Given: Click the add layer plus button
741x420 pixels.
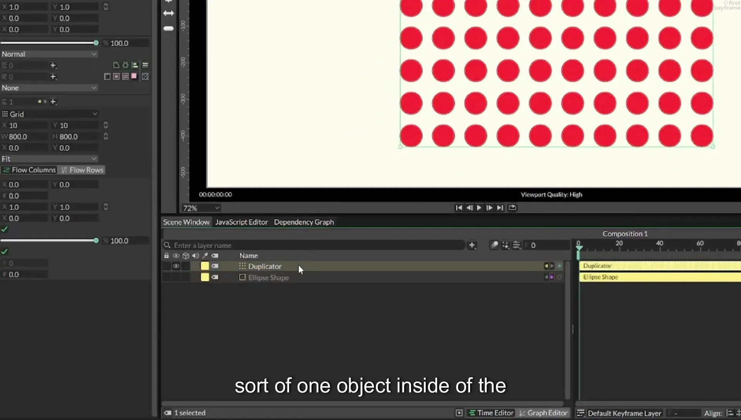Looking at the screenshot, I should point(472,245).
